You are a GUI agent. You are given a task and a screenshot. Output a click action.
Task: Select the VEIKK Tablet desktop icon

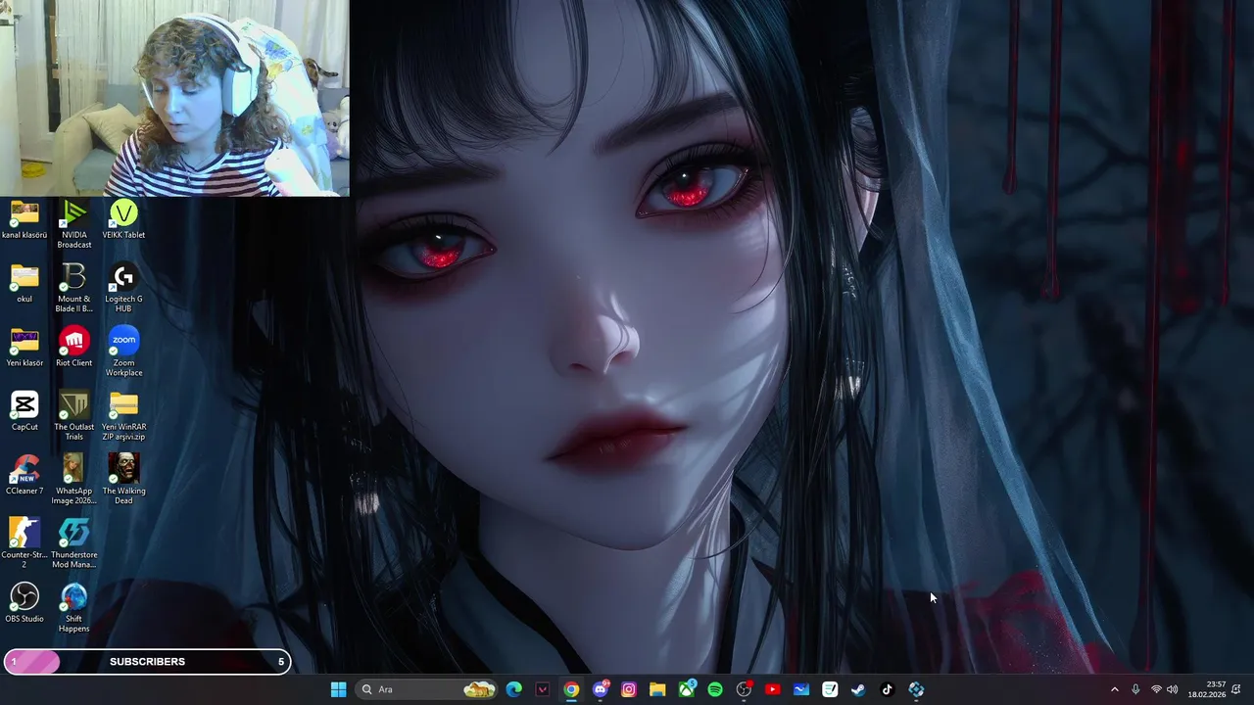(123, 218)
